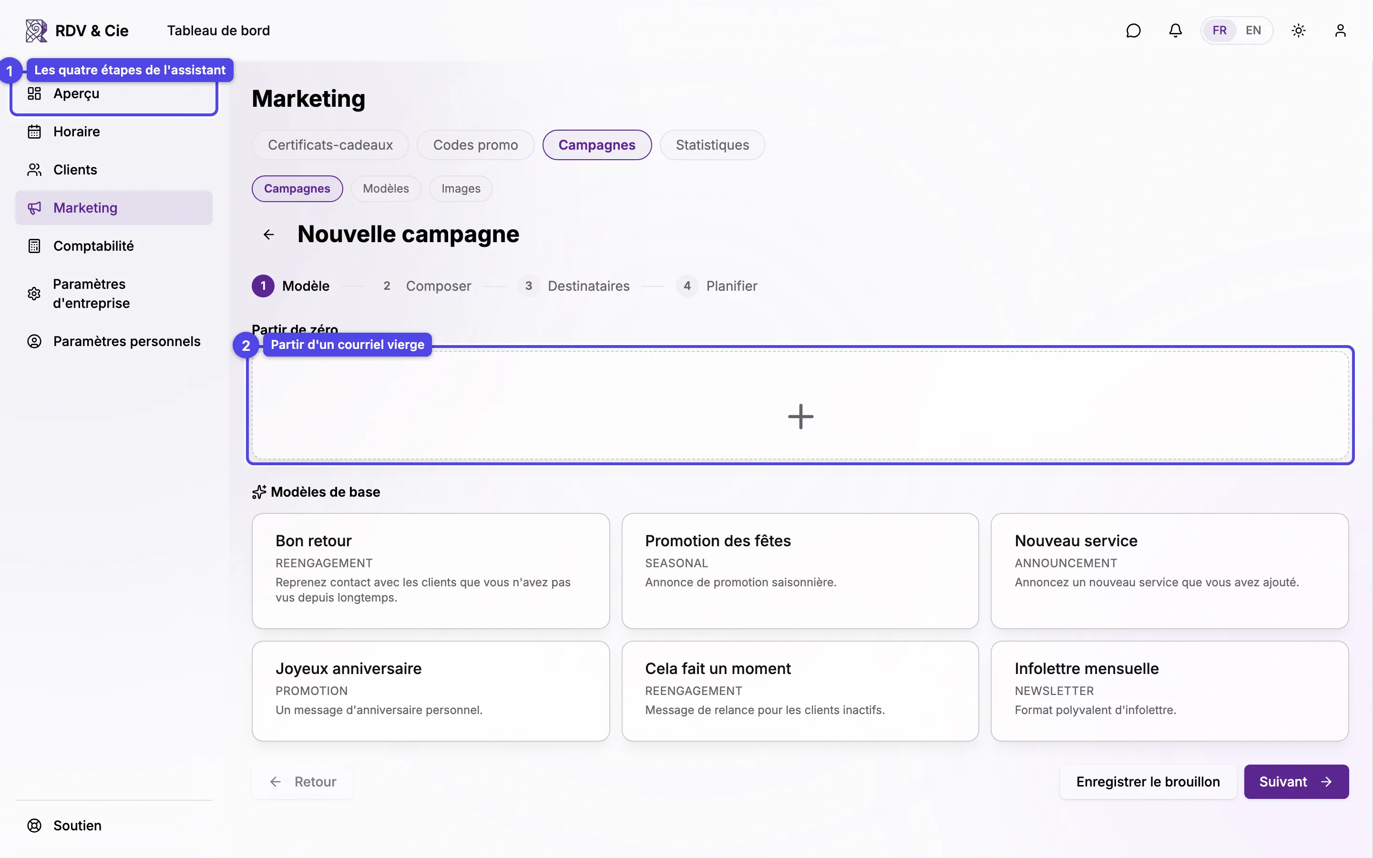Choose the Joyeux anniversaire template
Viewport: 1373px width, 858px height.
(x=430, y=691)
